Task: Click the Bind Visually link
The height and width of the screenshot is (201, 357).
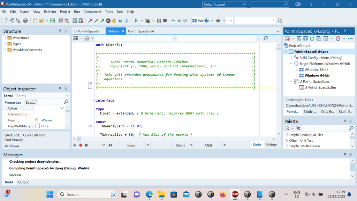Action: coord(14,140)
